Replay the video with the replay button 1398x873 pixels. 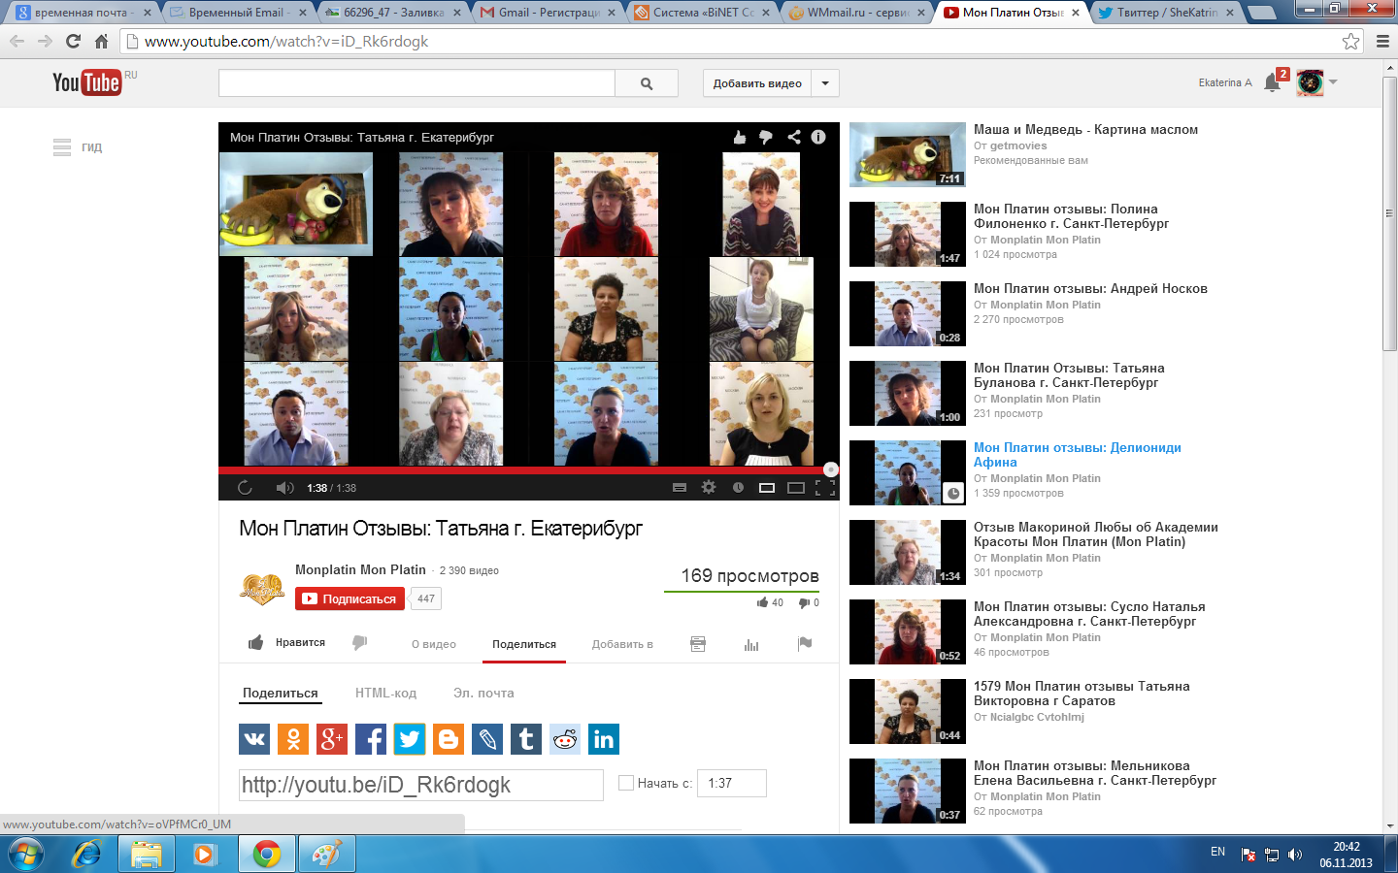point(245,488)
